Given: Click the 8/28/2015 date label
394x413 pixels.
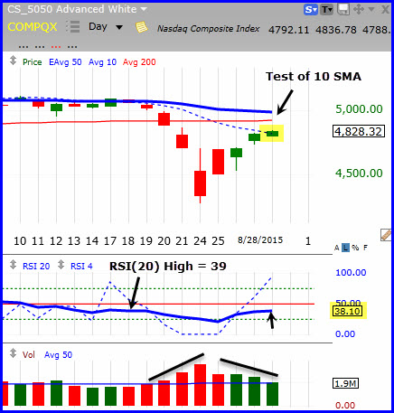Looking at the screenshot, I should click(260, 240).
